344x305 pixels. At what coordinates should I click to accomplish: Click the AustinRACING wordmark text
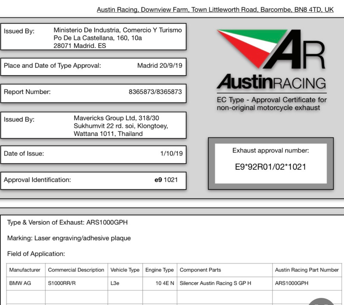coord(271,82)
